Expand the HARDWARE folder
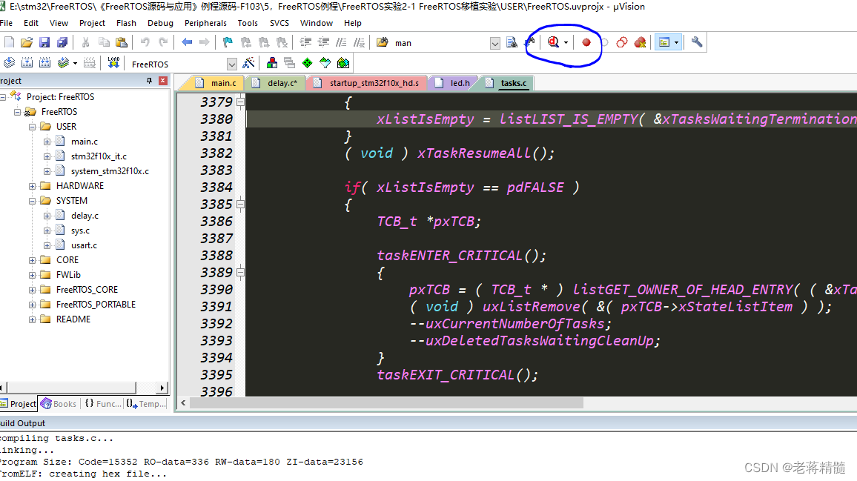Viewport: 857px width, 481px height. pyautogui.click(x=32, y=186)
